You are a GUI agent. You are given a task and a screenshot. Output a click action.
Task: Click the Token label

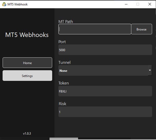tap(64, 83)
